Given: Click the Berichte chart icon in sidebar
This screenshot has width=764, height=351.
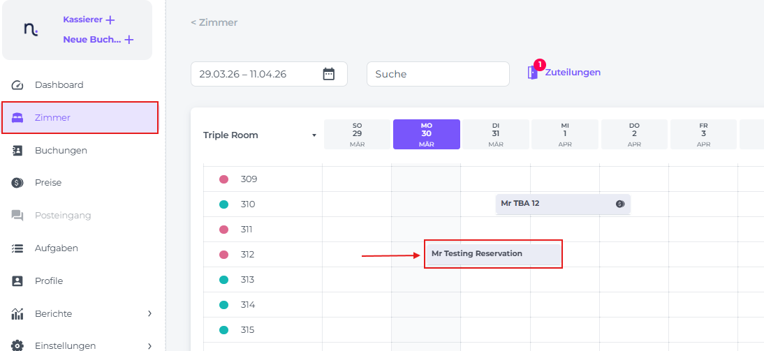Looking at the screenshot, I should [x=18, y=314].
